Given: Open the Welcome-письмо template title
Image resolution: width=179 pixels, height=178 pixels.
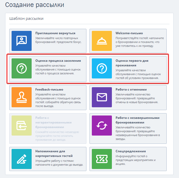Looking at the screenshot, I should click(129, 33).
